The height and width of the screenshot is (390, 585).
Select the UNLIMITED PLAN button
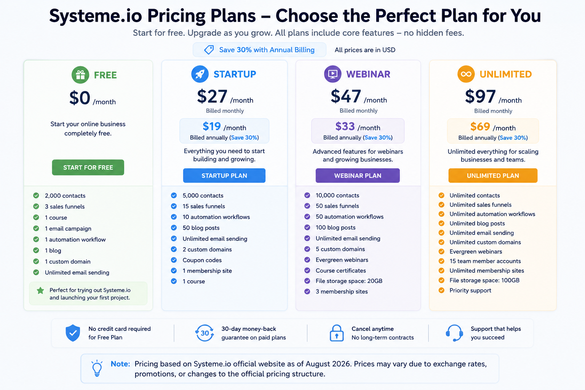[x=493, y=176]
